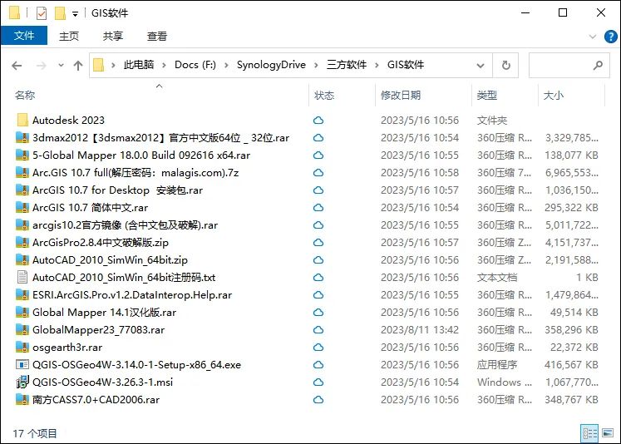Screen dimensions: 621x444
Task: Click cloud sync status for Autodesk 2023
Action: 318,121
